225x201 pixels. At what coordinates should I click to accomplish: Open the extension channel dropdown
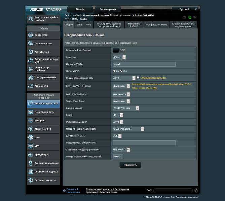(118, 122)
